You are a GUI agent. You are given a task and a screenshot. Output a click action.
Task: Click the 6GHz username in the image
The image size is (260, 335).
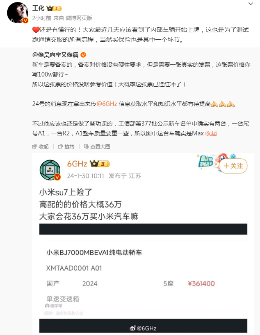(77, 164)
